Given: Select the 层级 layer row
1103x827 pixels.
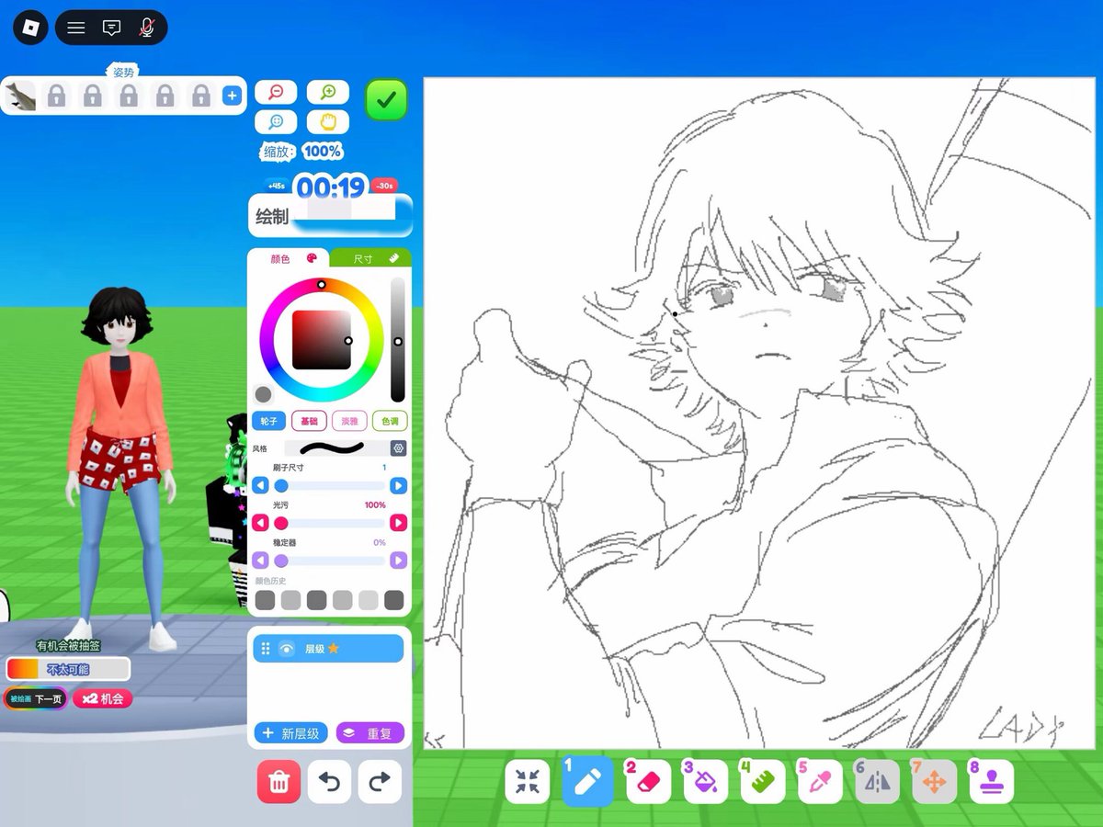Looking at the screenshot, I should tap(328, 649).
